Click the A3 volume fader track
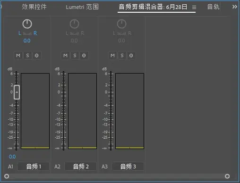The height and width of the screenshot is (183, 240). click(x=111, y=111)
